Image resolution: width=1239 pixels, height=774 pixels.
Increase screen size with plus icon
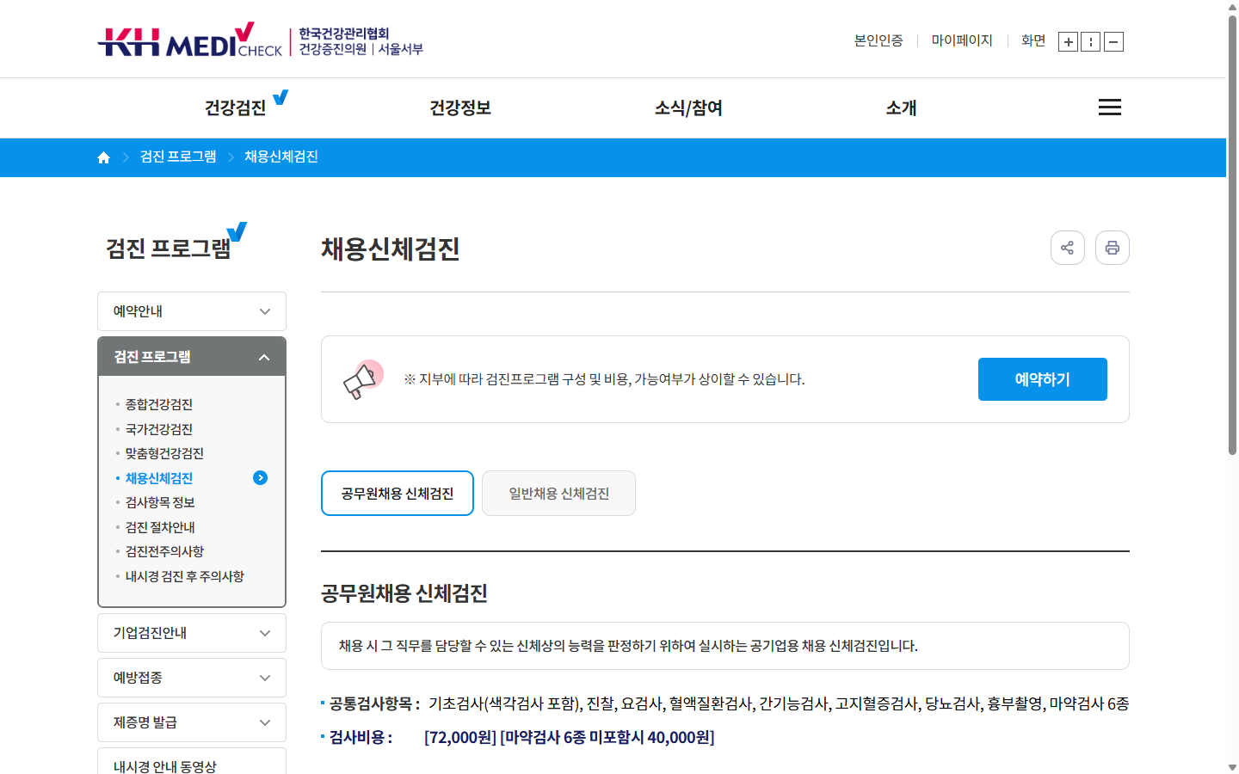point(1068,41)
